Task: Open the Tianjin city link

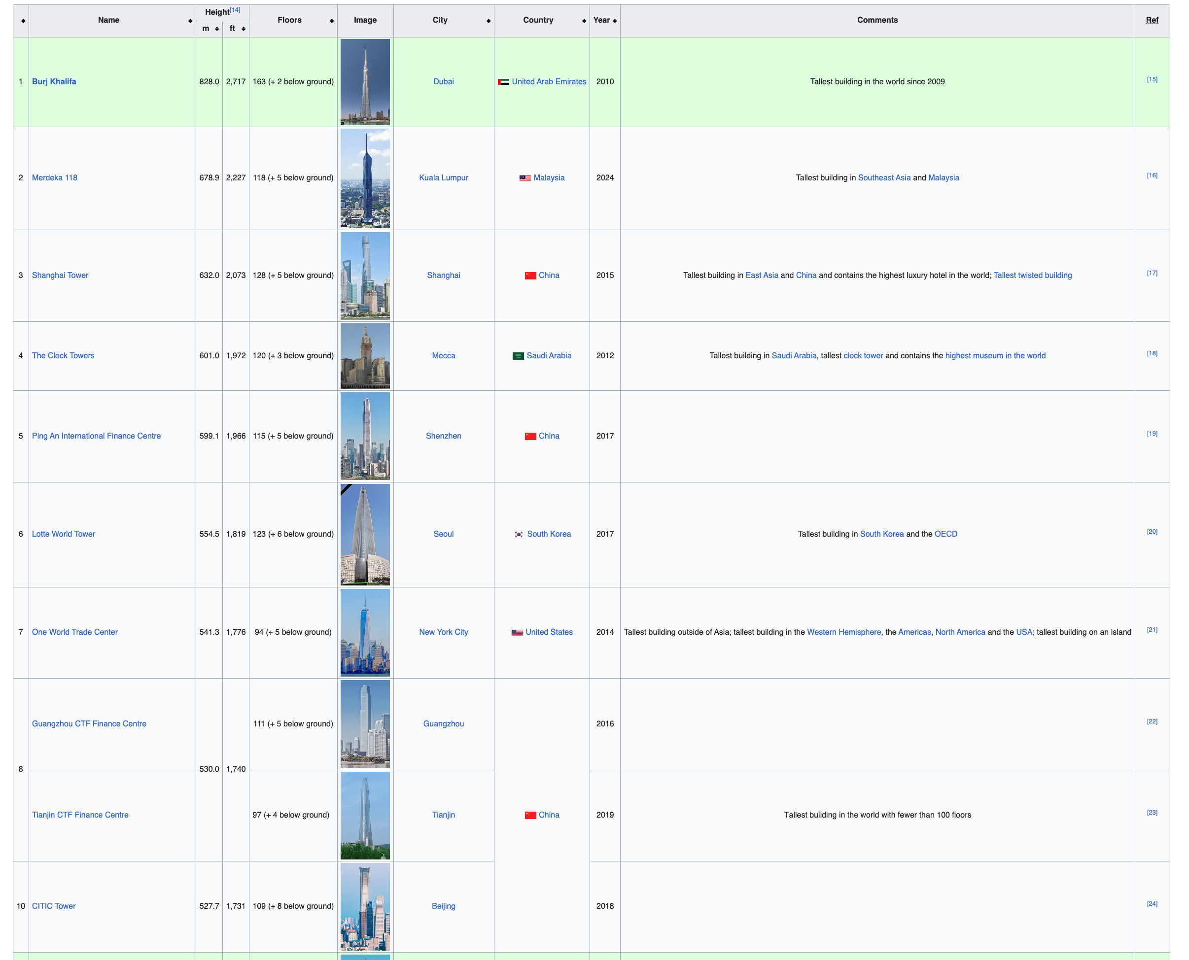Action: pyautogui.click(x=444, y=815)
